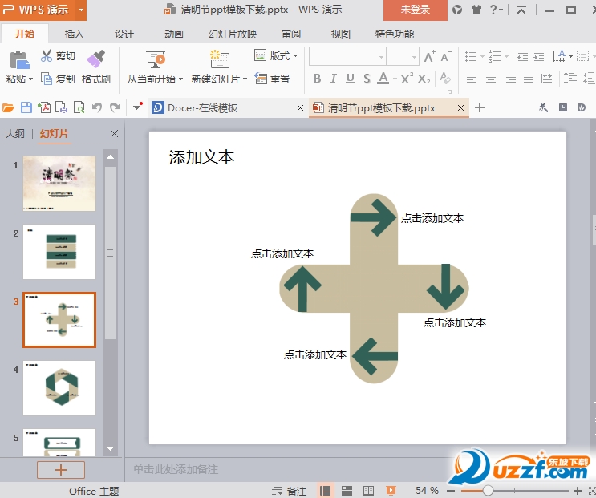Screen dimensions: 596x498
Task: Decrease font size with A- icon
Action: pyautogui.click(x=446, y=57)
